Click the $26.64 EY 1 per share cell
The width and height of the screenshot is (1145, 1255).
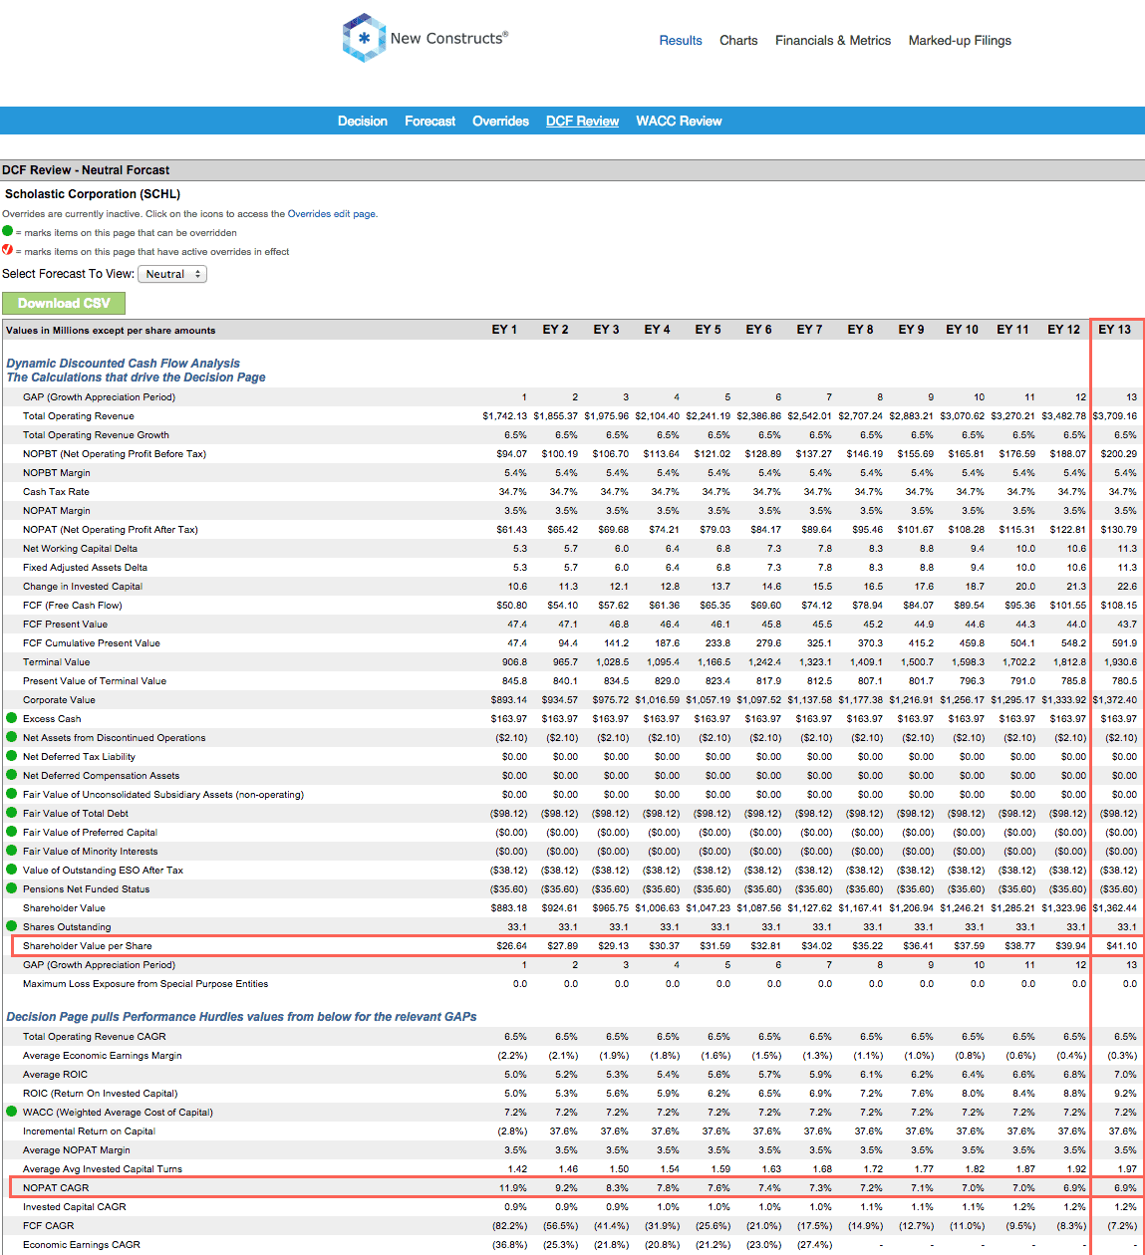[511, 945]
